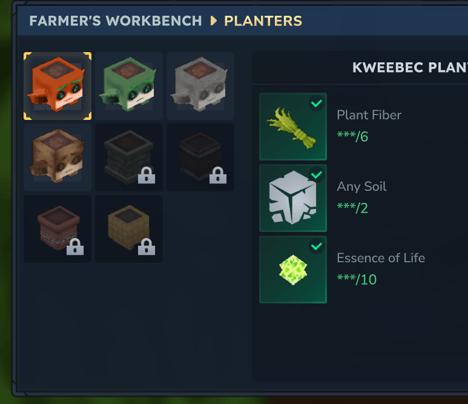Select the locked sandstone brick planter
This screenshot has height=404, width=468.
[x=129, y=229]
